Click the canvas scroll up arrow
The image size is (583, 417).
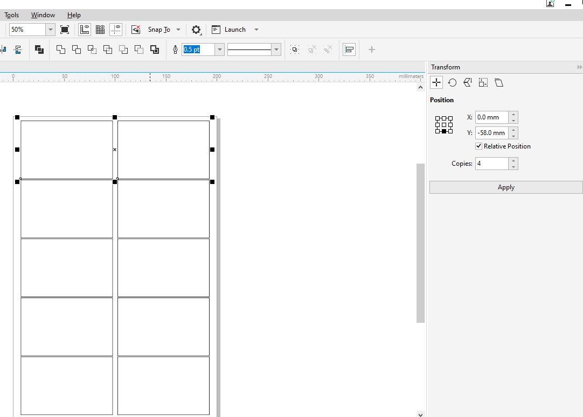(x=420, y=88)
